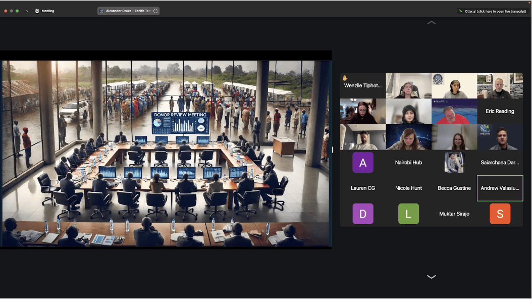This screenshot has width=532, height=299.
Task: Open the screen share options circle icon
Action: 155,11
